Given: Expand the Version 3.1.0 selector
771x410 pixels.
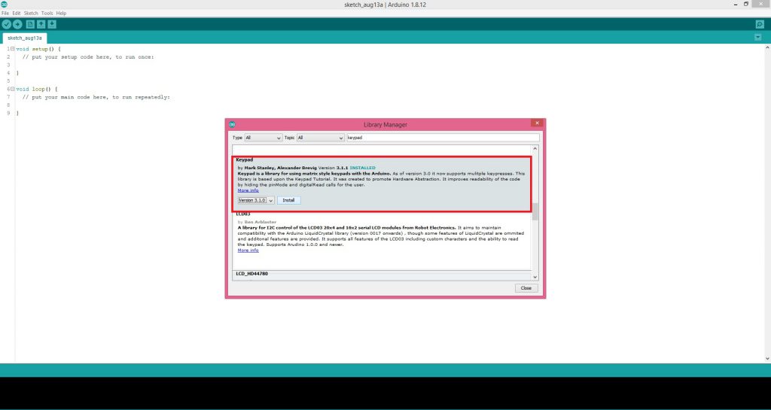Looking at the screenshot, I should [x=255, y=201].
